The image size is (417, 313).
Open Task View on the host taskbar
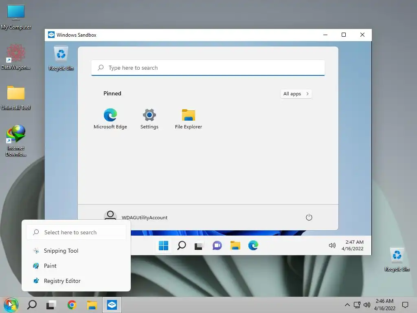(51, 305)
